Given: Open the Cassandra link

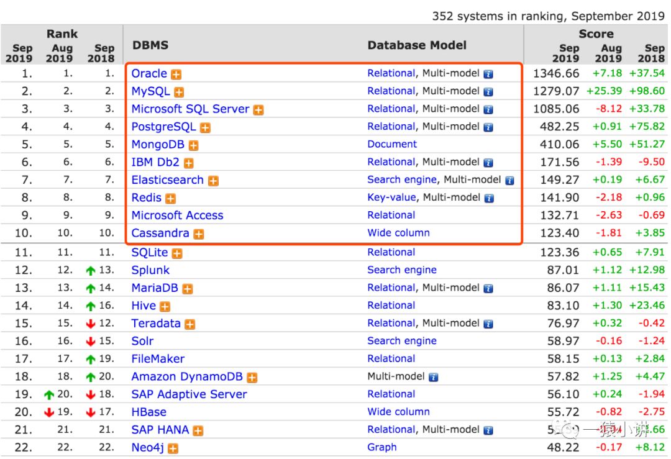Looking at the screenshot, I should pos(160,233).
